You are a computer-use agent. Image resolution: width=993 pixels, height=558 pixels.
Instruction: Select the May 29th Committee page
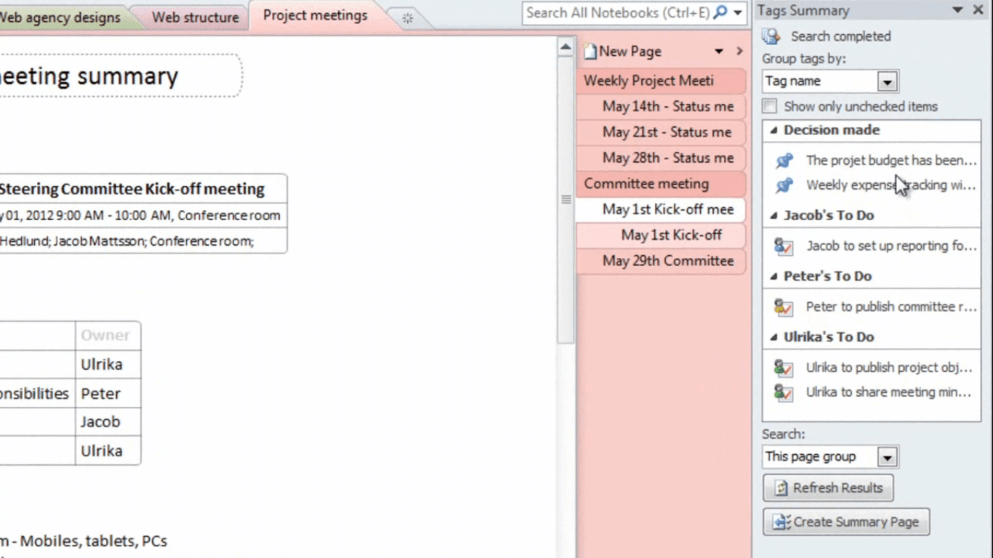667,260
